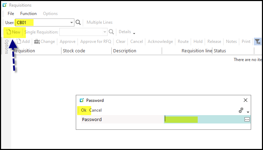Expand the Details dropdown arrow
Viewport: 263px width, 150px height.
click(134, 33)
